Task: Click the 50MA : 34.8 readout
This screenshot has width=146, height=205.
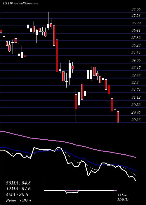Action: [x=18, y=183]
